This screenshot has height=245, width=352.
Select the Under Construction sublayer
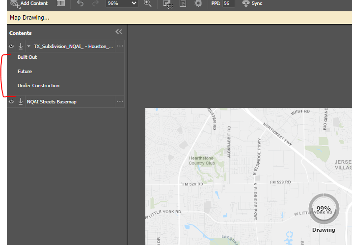(x=38, y=86)
